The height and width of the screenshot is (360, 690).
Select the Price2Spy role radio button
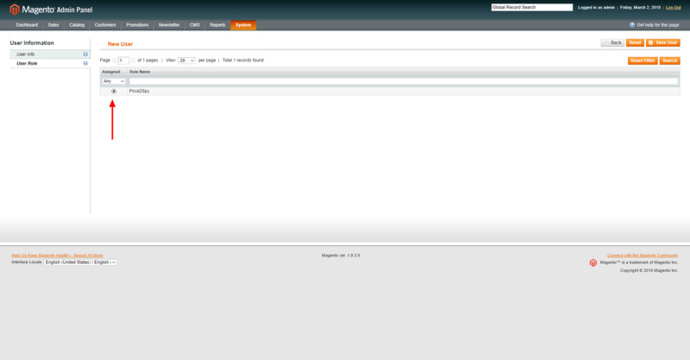[x=114, y=92]
